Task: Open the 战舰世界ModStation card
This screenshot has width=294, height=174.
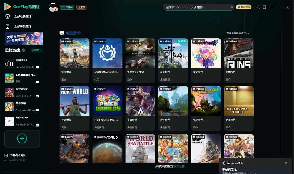Action: 107,60
